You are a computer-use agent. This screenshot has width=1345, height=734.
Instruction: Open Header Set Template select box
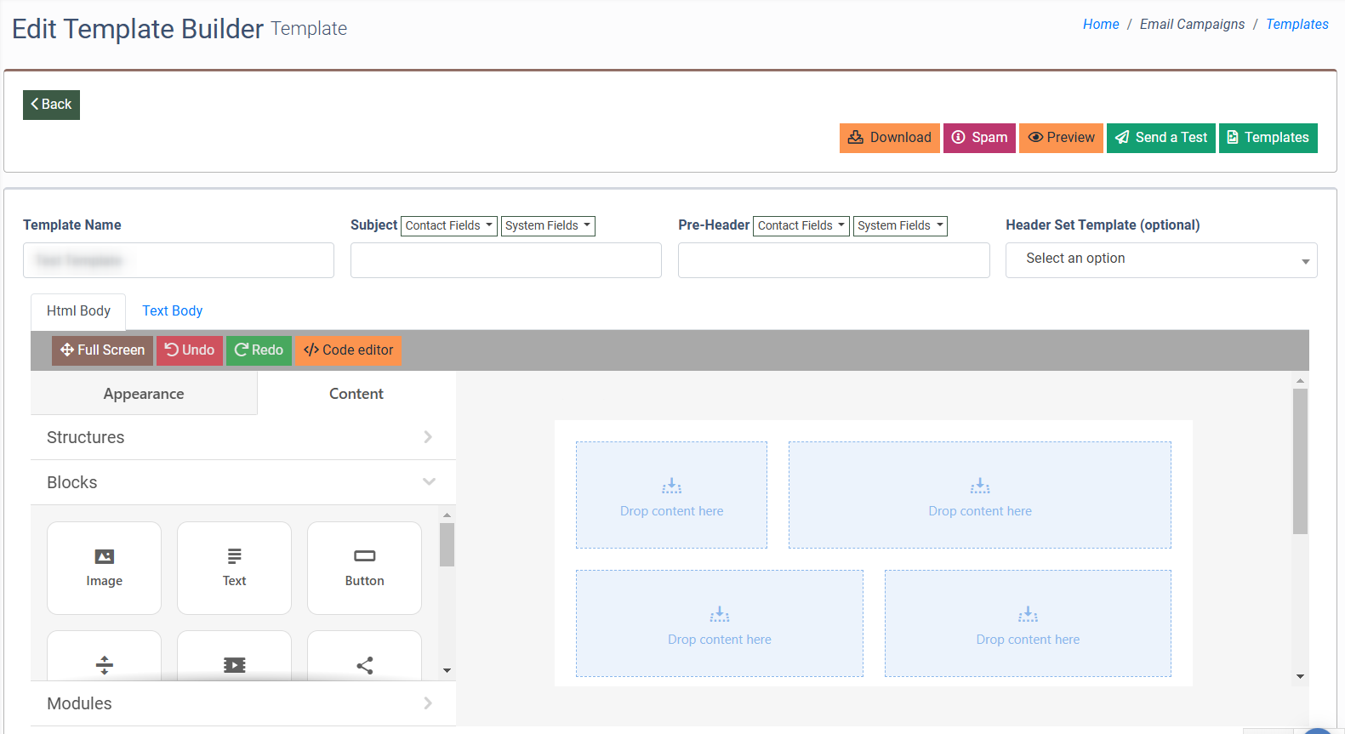(x=1160, y=259)
